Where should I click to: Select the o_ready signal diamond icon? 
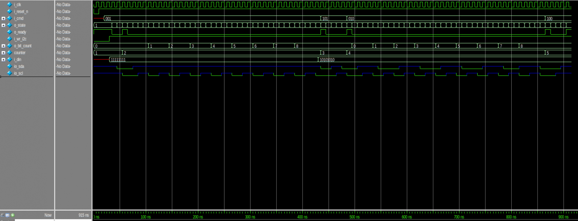point(9,32)
